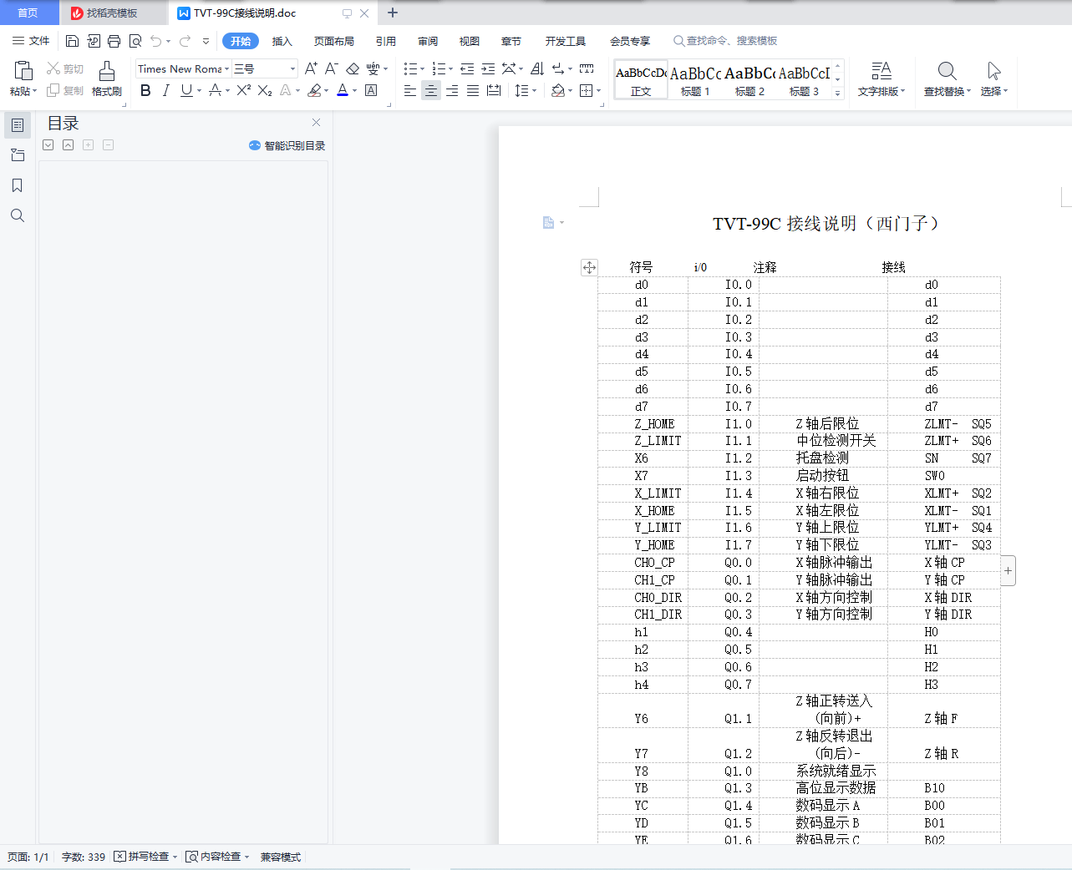The height and width of the screenshot is (870, 1072).
Task: Open the chapter navigation icon in left sidebar
Action: (x=17, y=155)
